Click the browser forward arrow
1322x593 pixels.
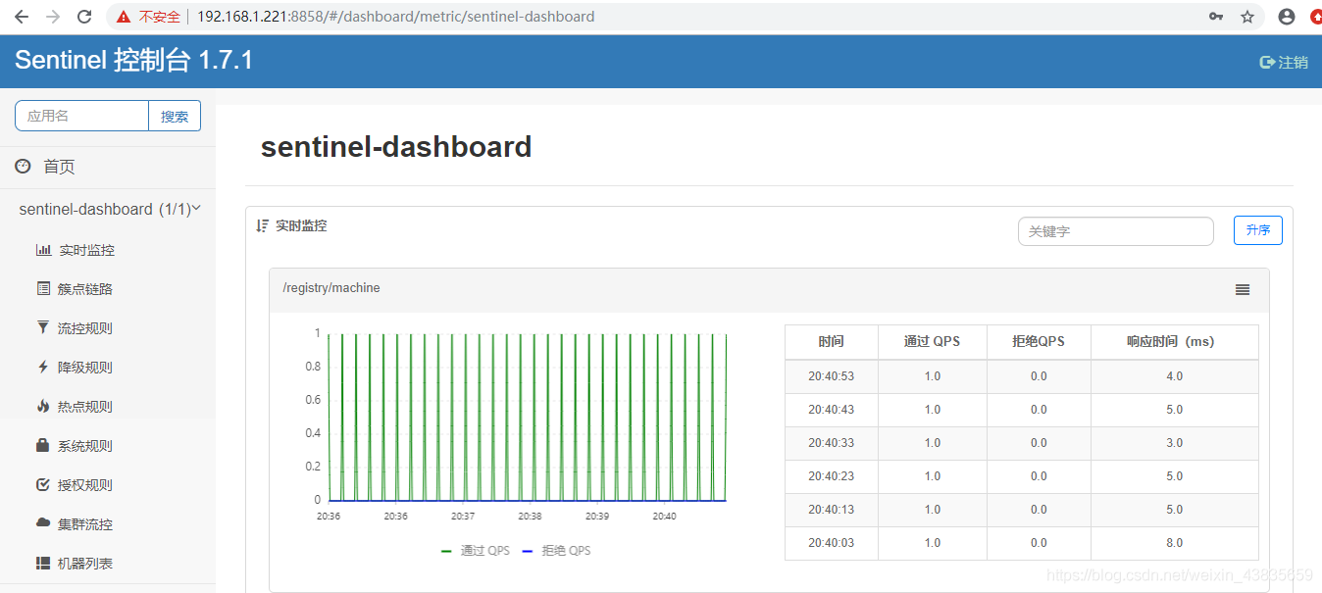(x=53, y=17)
